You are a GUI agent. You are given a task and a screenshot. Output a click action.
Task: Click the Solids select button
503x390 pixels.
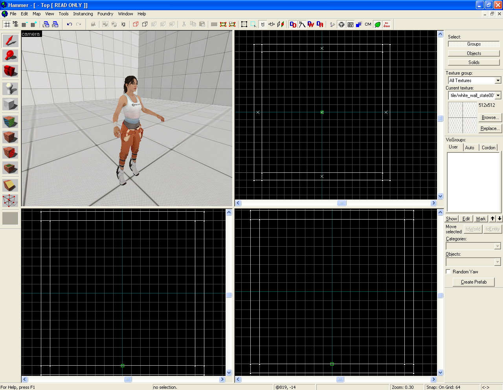point(474,62)
